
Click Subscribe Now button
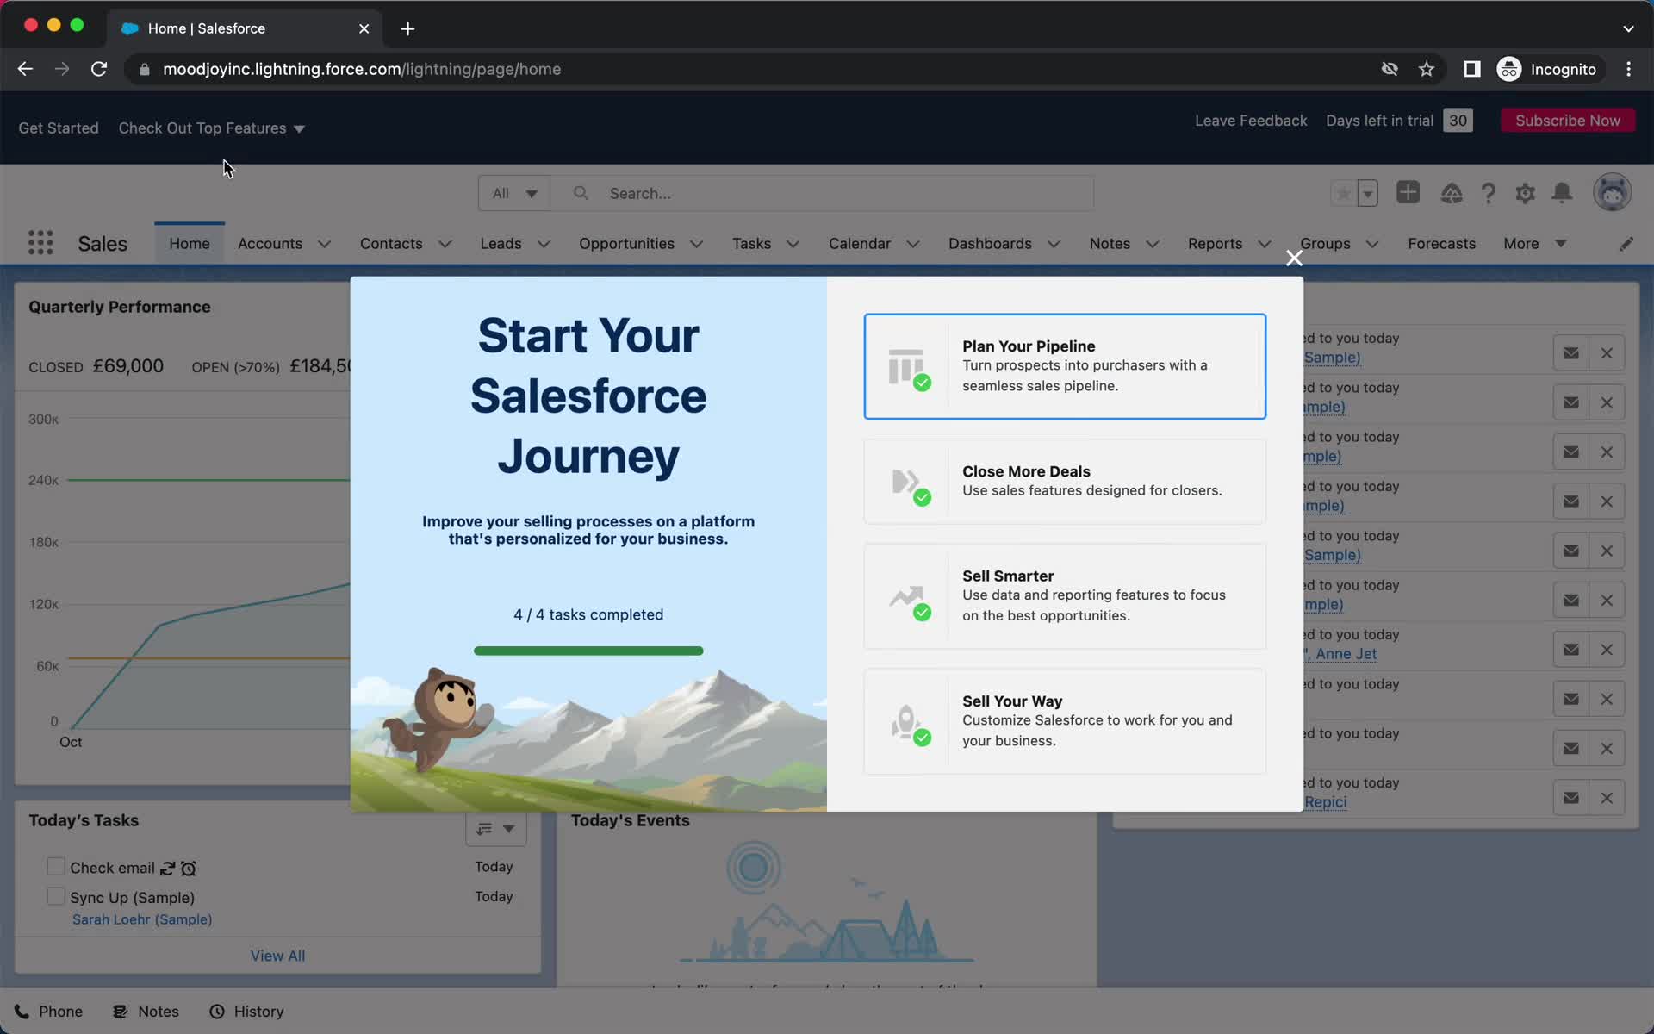pos(1567,121)
